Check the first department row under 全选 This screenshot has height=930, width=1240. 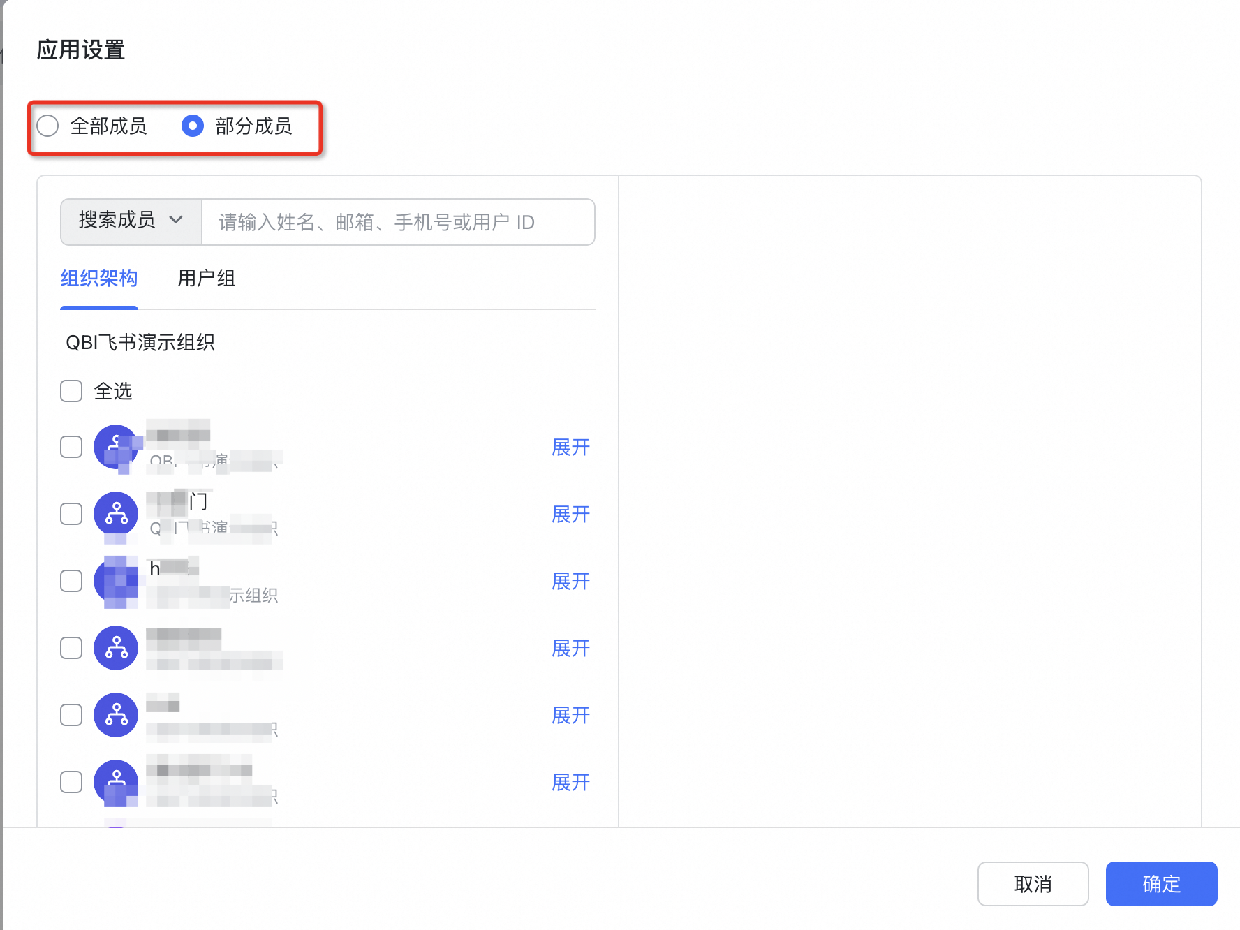click(71, 447)
